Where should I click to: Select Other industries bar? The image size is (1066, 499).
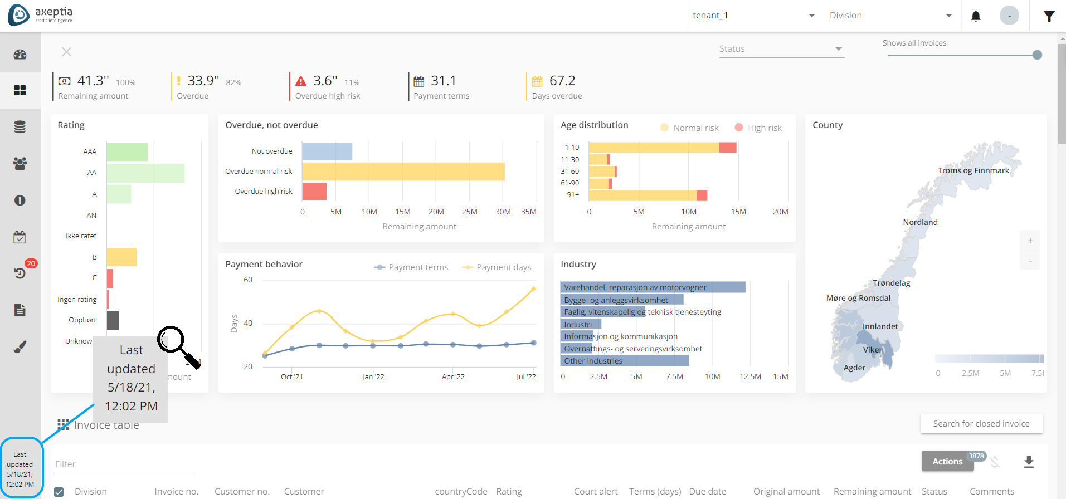coord(625,361)
